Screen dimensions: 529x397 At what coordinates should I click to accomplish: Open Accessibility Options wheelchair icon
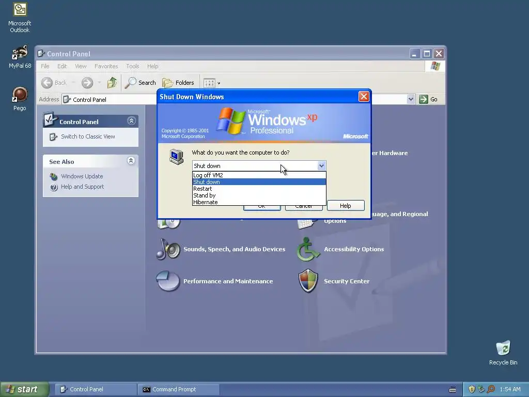click(308, 250)
